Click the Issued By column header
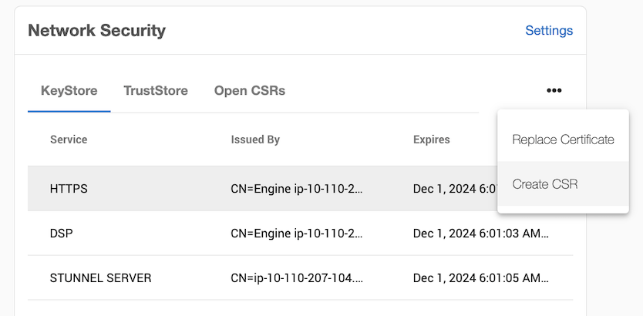 255,140
